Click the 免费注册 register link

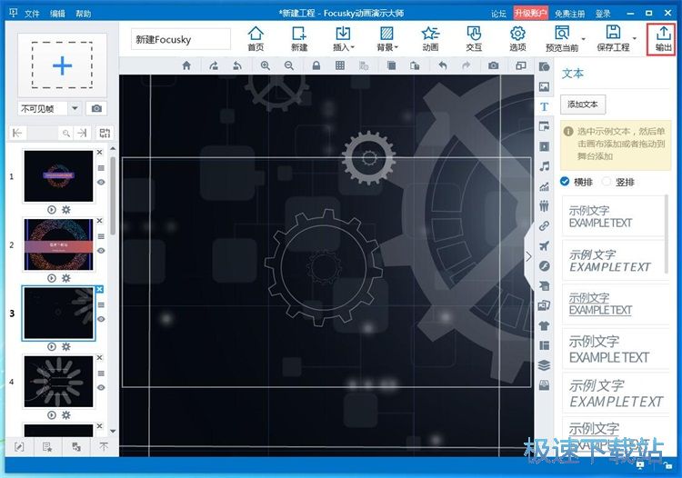(x=570, y=14)
